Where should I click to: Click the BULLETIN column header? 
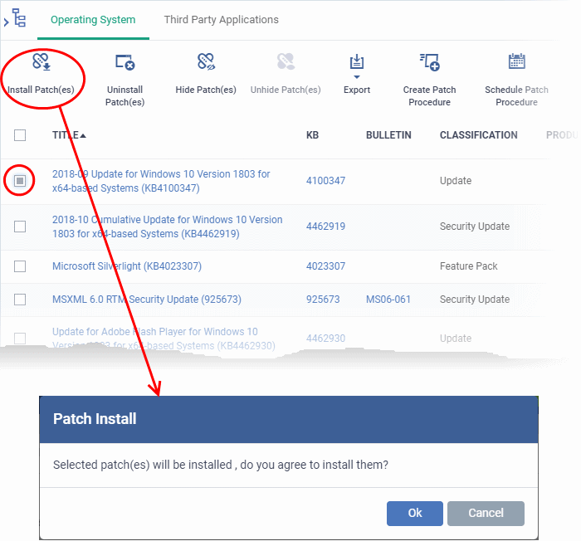coord(388,135)
